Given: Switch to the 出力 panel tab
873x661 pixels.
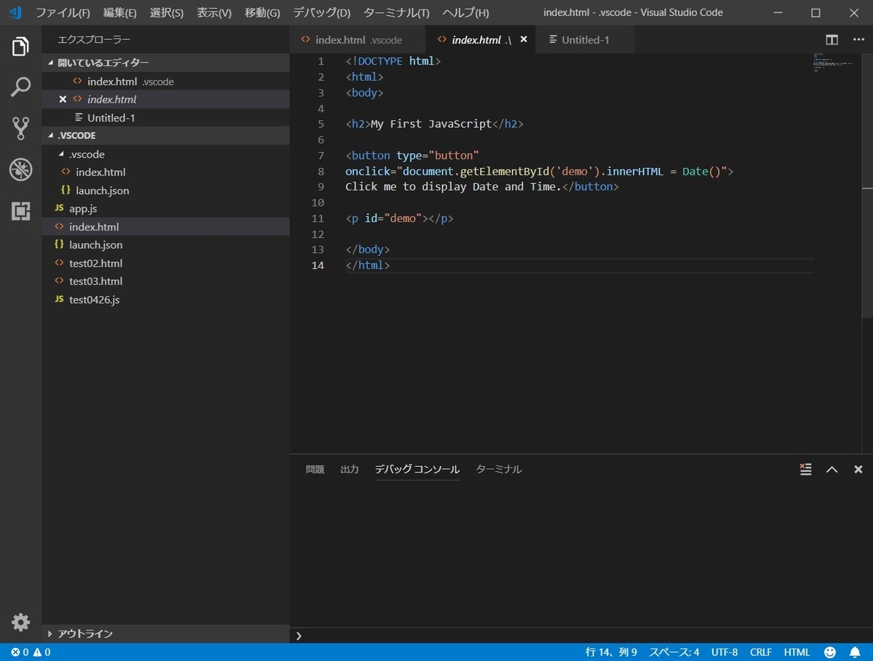Looking at the screenshot, I should coord(349,469).
